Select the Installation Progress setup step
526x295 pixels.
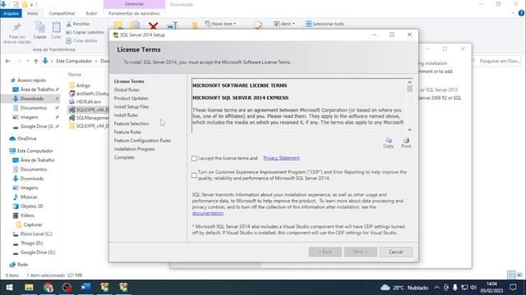pos(134,149)
